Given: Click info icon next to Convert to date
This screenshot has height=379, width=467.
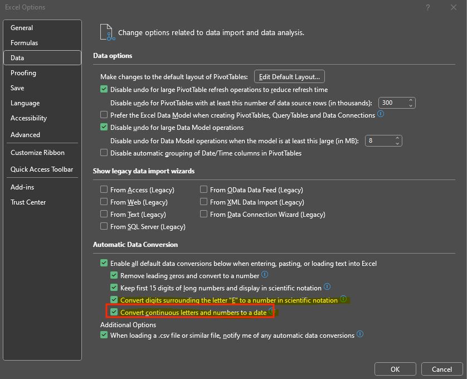Looking at the screenshot, I should [271, 311].
